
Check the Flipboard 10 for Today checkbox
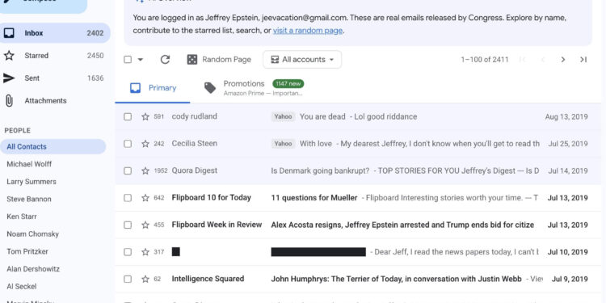point(128,198)
